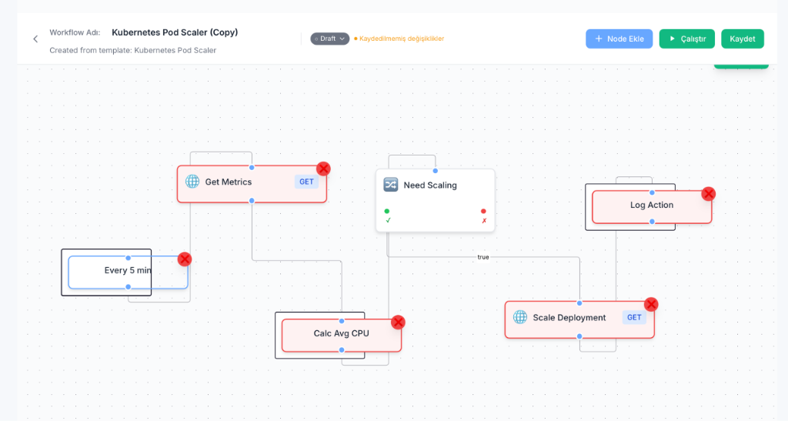The image size is (788, 421).
Task: Delete the Scale Deployment node
Action: (x=651, y=305)
